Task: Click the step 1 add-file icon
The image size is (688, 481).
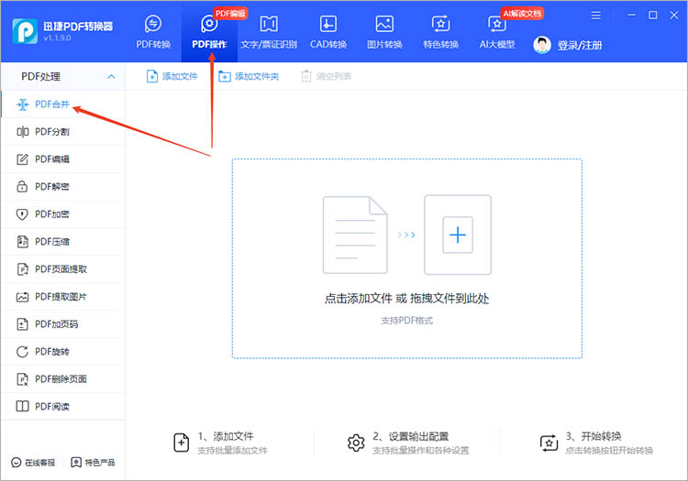Action: 182,443
